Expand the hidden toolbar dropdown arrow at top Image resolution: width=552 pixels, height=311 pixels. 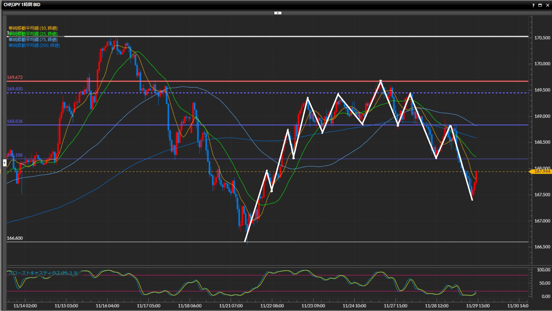(x=277, y=13)
